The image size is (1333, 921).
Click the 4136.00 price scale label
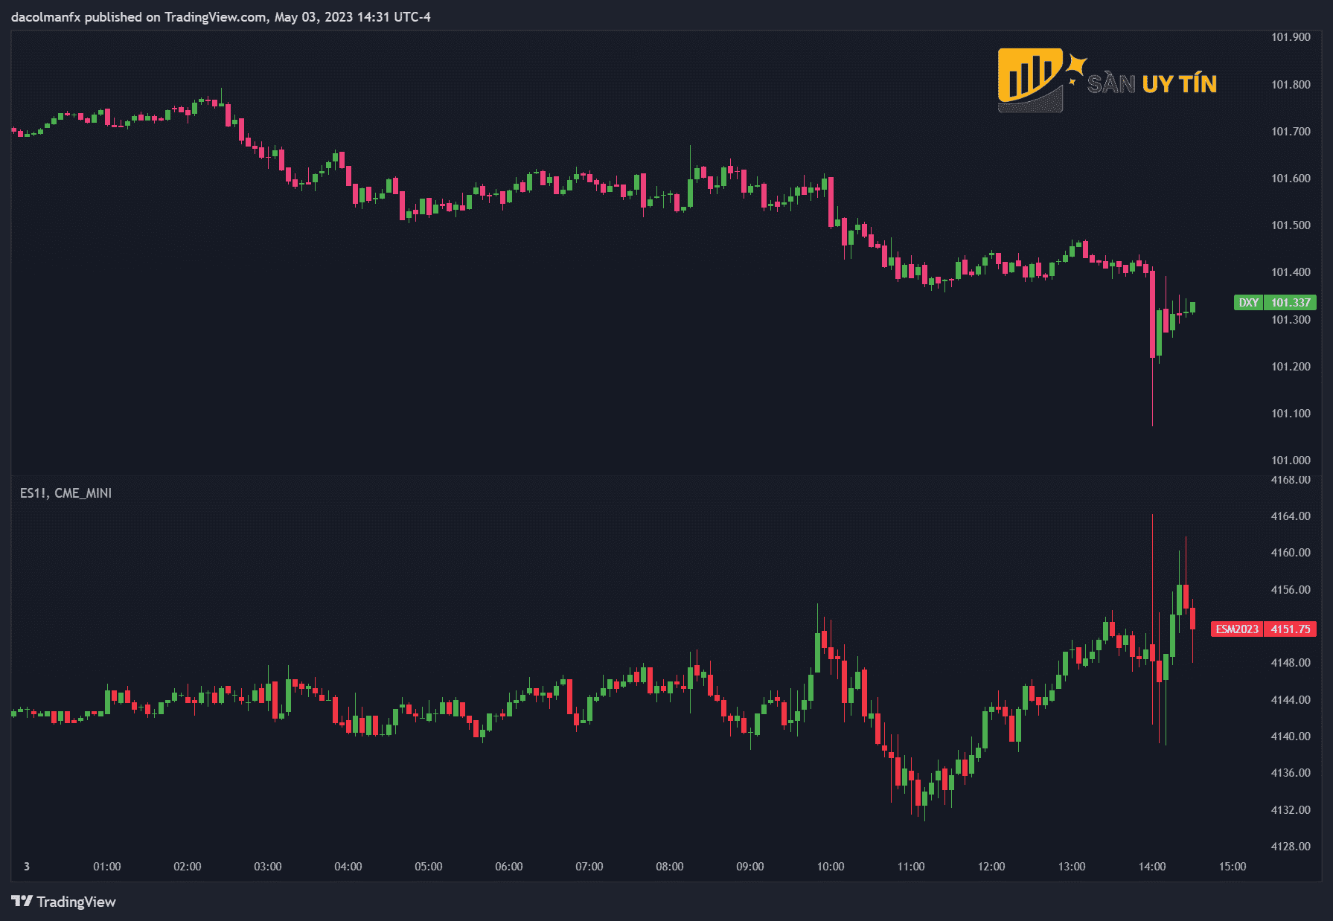(1291, 773)
